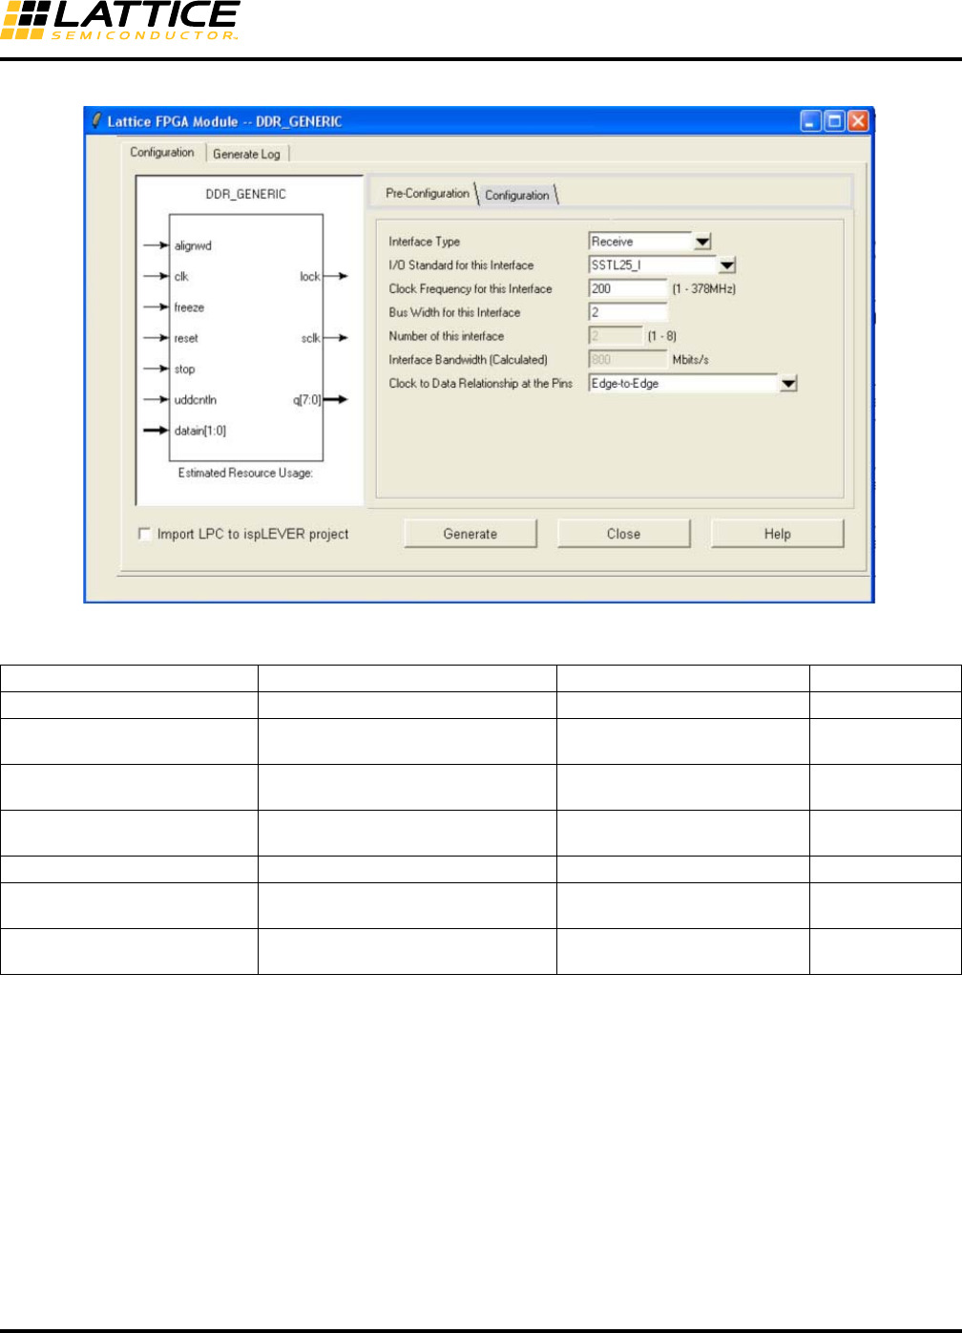Maximize the DDR_GENERIC module window
The width and height of the screenshot is (962, 1333).
834,121
